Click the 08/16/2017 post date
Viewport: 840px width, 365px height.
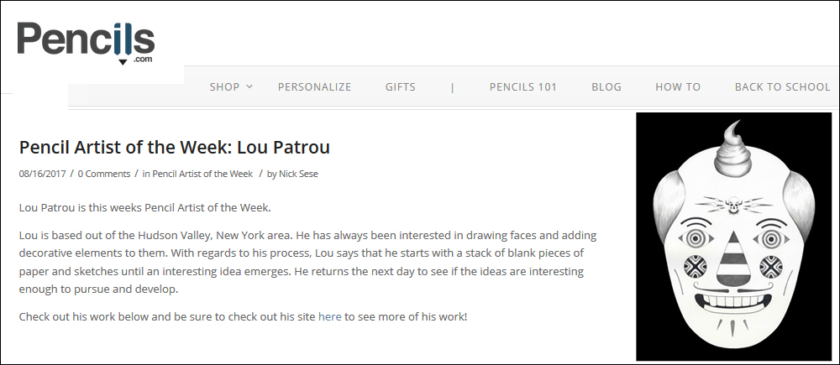coord(41,174)
